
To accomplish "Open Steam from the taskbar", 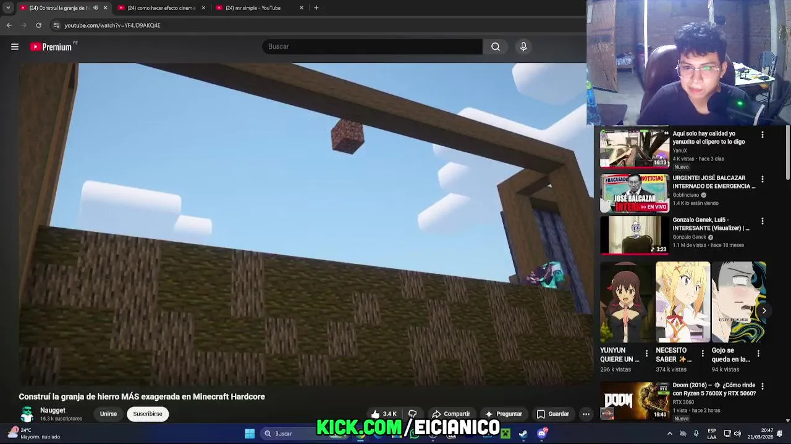I will [x=523, y=434].
